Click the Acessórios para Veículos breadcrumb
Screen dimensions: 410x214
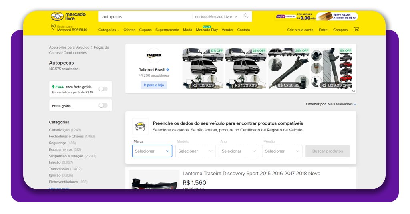click(x=69, y=48)
